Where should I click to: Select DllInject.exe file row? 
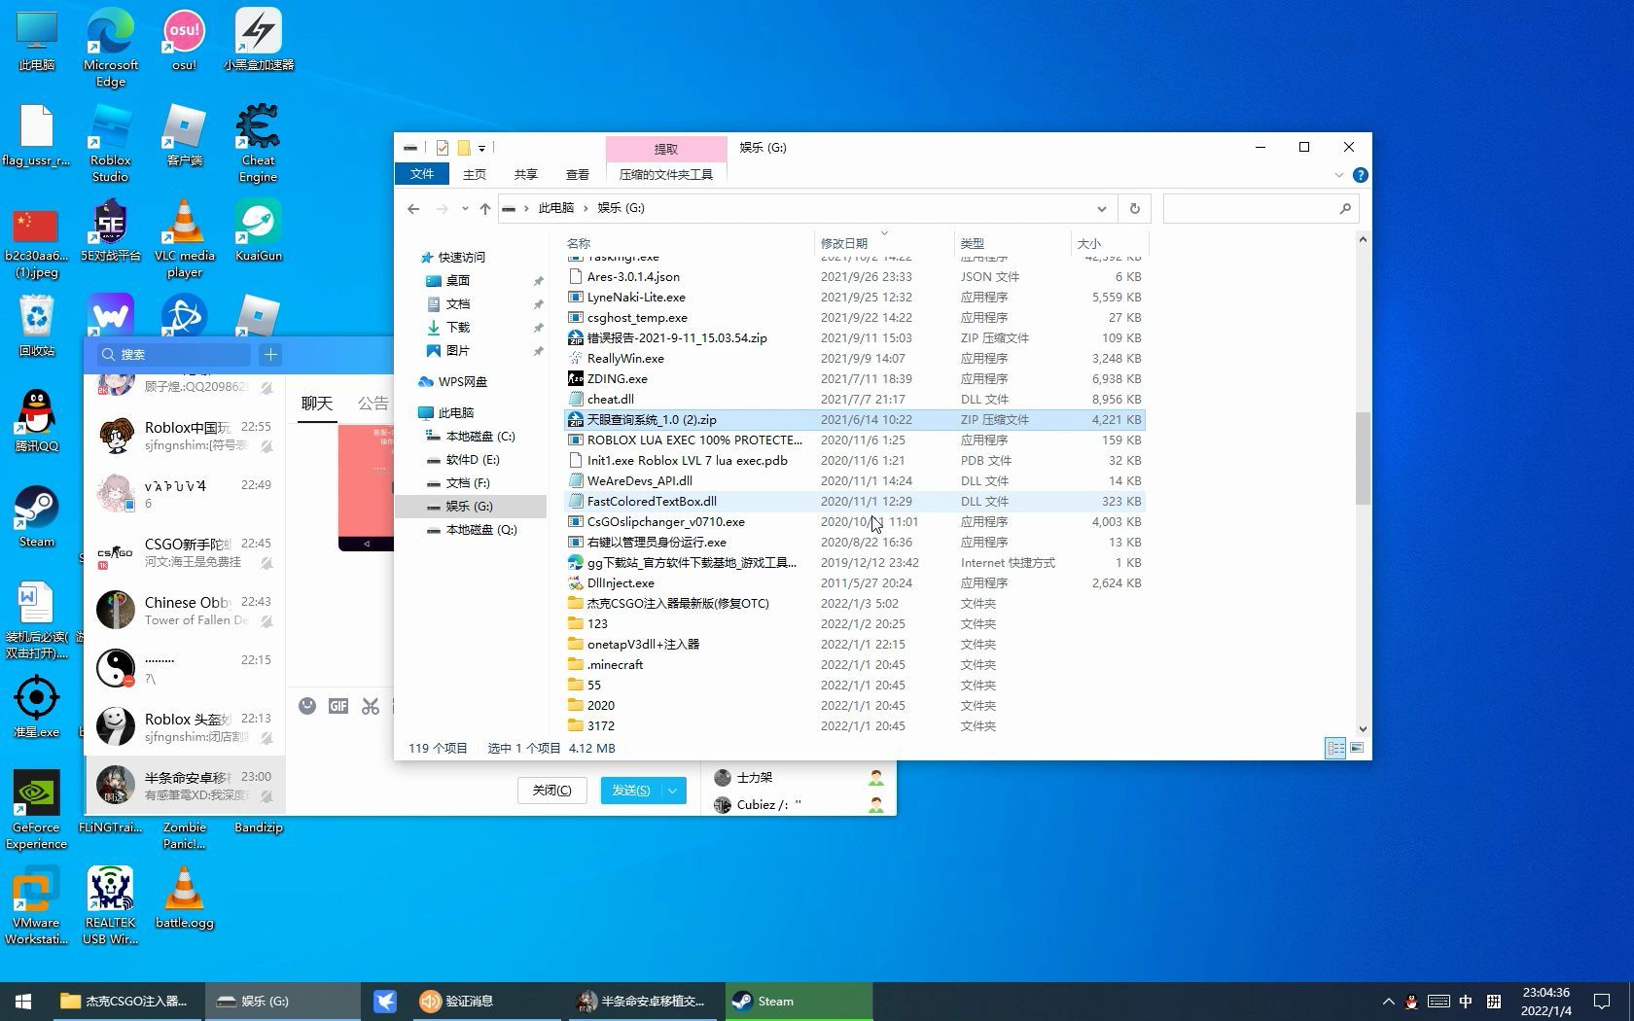click(x=854, y=582)
